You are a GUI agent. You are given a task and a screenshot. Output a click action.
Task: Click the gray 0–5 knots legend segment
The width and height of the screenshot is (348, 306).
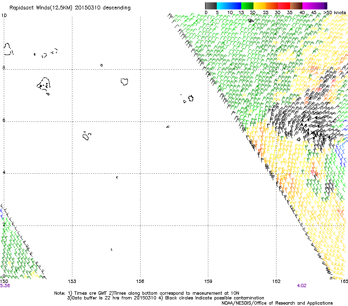point(211,6)
